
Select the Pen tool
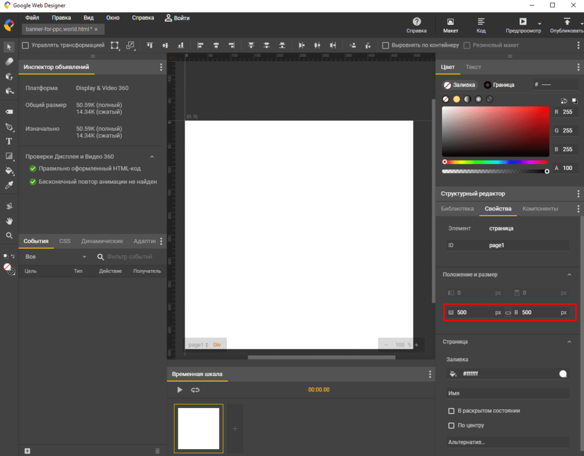[x=9, y=127]
